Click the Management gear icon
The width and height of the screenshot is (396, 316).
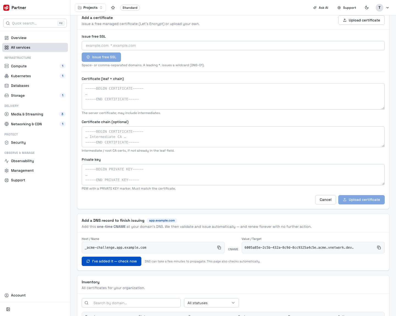coord(7,171)
